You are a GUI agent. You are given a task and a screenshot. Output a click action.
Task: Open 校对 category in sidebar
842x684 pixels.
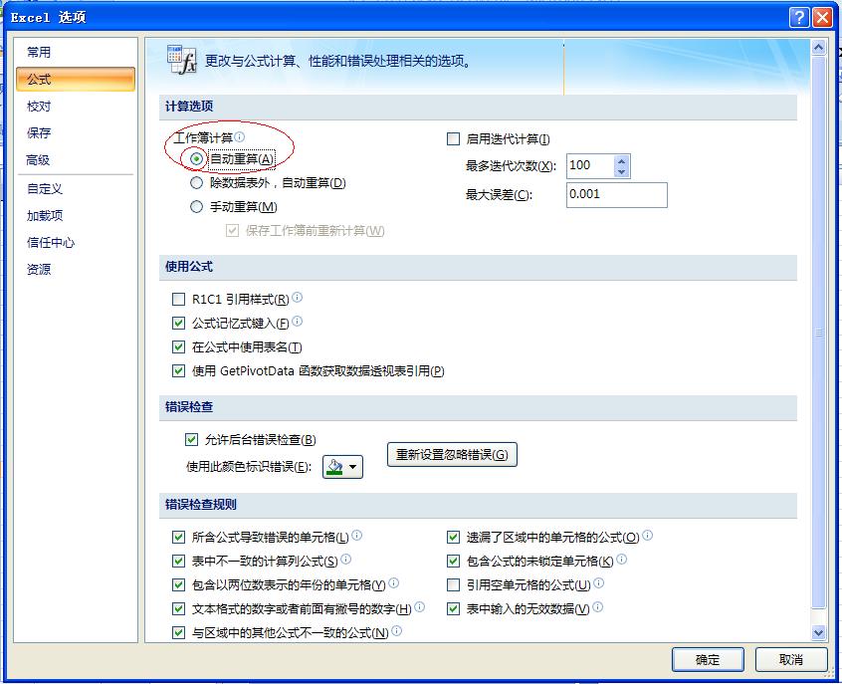pos(76,107)
